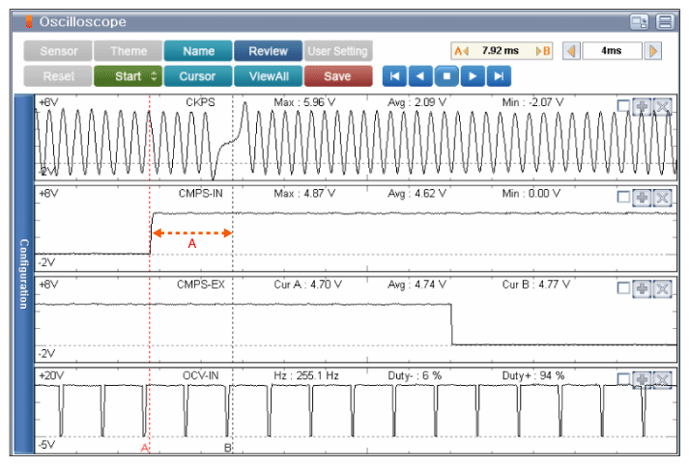Expand the OCV-IN channel with plus icon

642,380
